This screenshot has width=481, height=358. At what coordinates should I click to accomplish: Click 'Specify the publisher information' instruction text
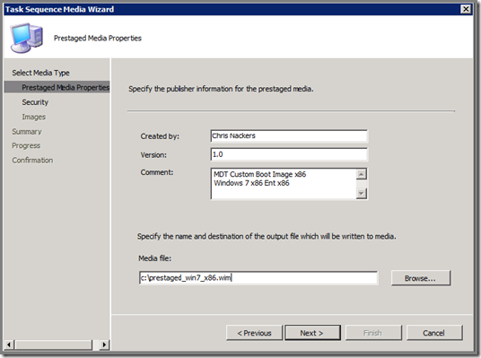coord(221,89)
